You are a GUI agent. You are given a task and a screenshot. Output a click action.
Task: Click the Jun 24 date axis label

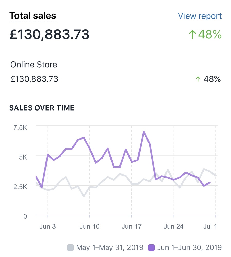pos(173,226)
